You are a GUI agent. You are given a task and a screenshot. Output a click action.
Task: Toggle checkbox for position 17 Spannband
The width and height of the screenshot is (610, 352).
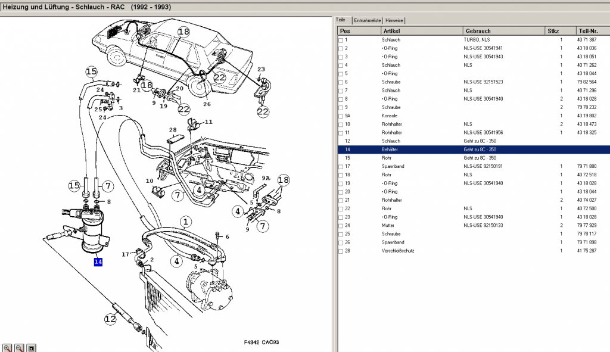tap(341, 167)
